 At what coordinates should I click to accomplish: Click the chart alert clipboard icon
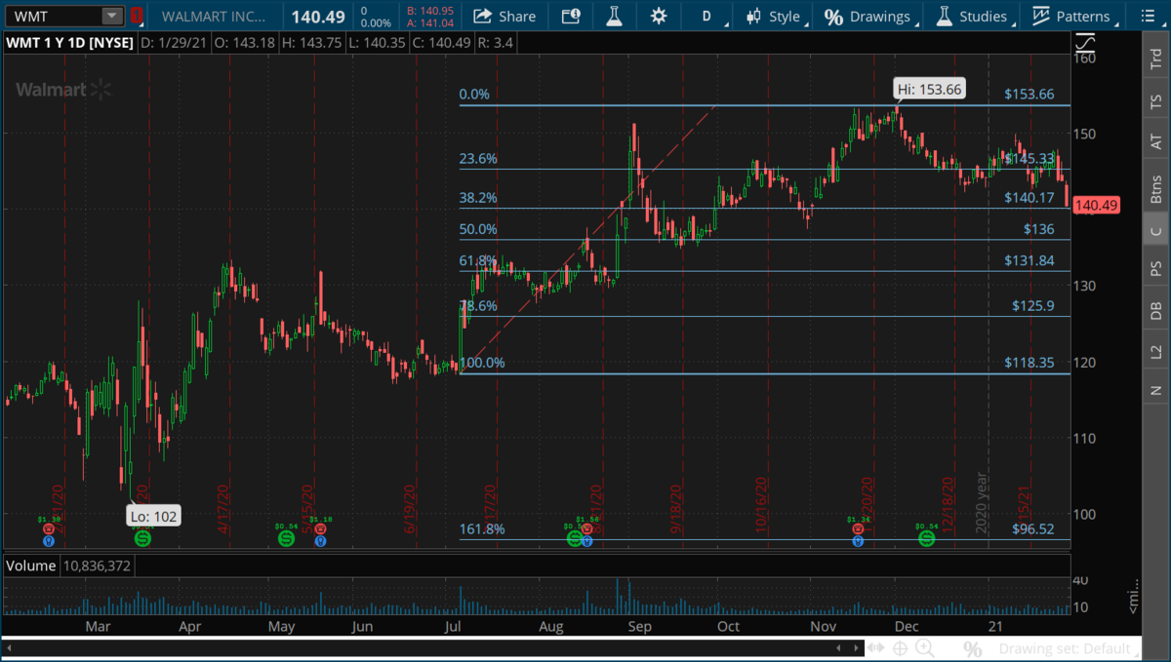coord(571,16)
